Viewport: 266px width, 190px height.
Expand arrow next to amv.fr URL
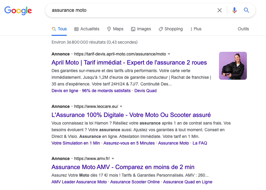(x=113, y=158)
